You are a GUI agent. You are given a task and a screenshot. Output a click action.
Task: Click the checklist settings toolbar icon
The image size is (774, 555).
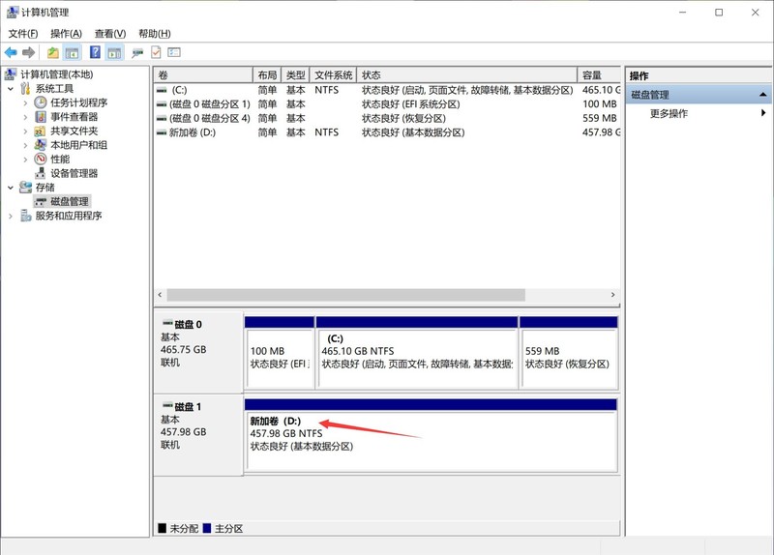pyautogui.click(x=174, y=52)
